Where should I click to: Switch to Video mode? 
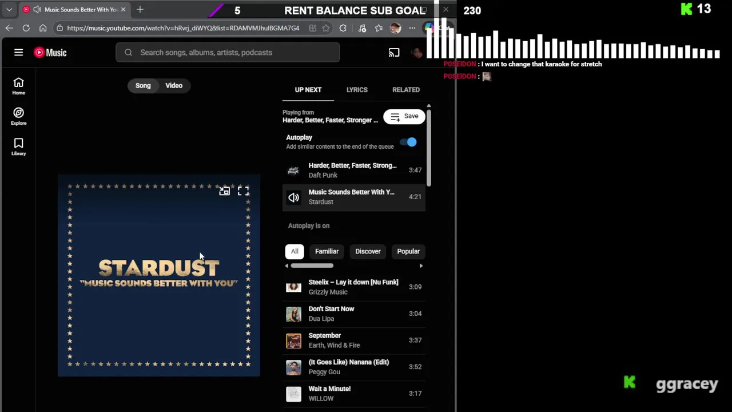click(174, 86)
